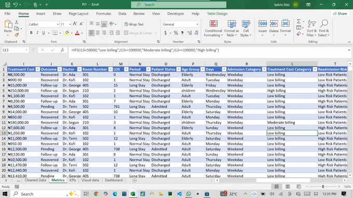Open the Table Design ribbon tab
The width and height of the screenshot is (353, 198).
[x=217, y=13]
